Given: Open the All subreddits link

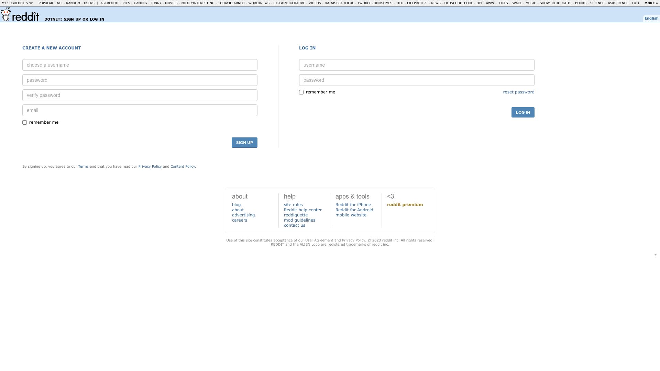Looking at the screenshot, I should 59,3.
